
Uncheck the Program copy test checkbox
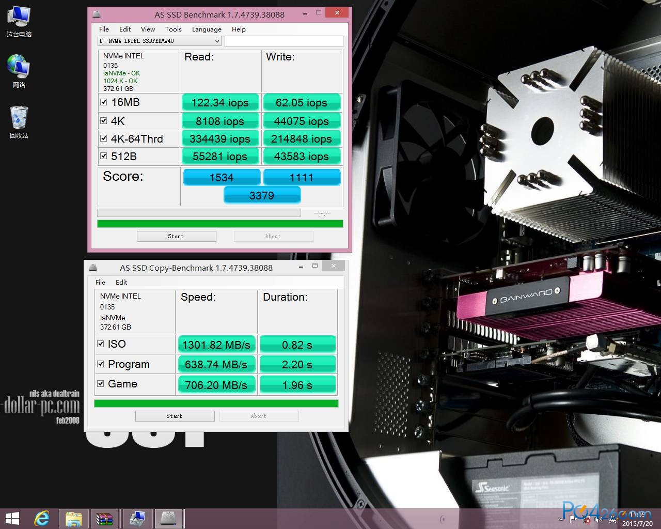coord(101,364)
